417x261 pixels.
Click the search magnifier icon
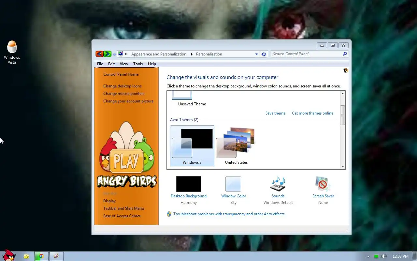[x=345, y=54]
